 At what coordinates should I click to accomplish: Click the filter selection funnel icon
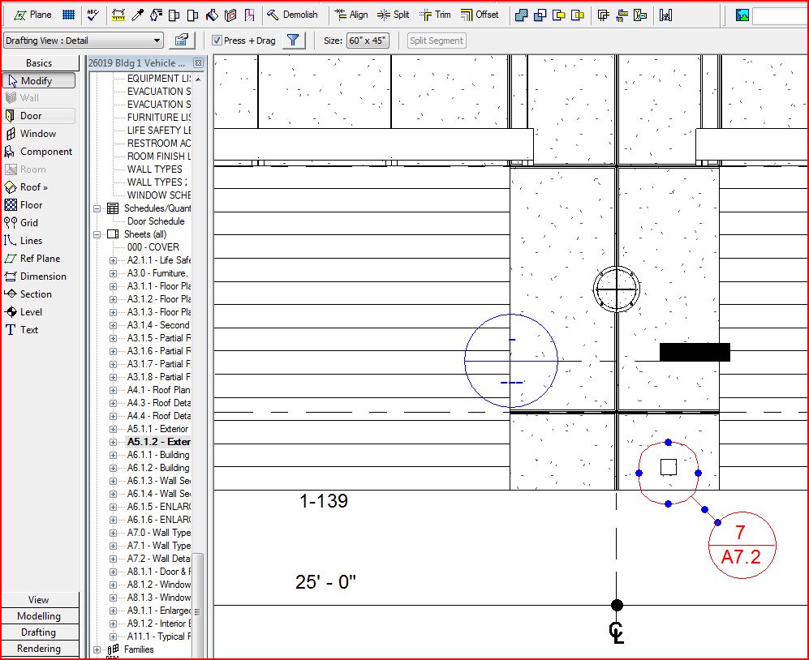(294, 41)
